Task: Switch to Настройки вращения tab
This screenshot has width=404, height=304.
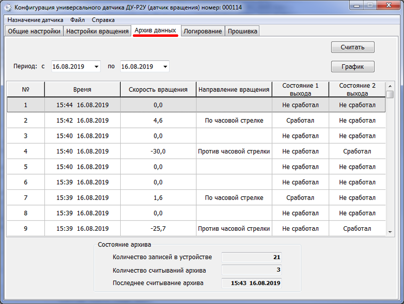Action: point(97,31)
